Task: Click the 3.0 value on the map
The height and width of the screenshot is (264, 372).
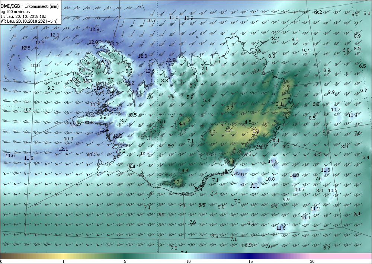Action: (212, 131)
